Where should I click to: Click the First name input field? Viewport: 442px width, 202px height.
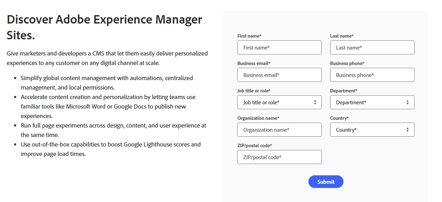pos(280,47)
